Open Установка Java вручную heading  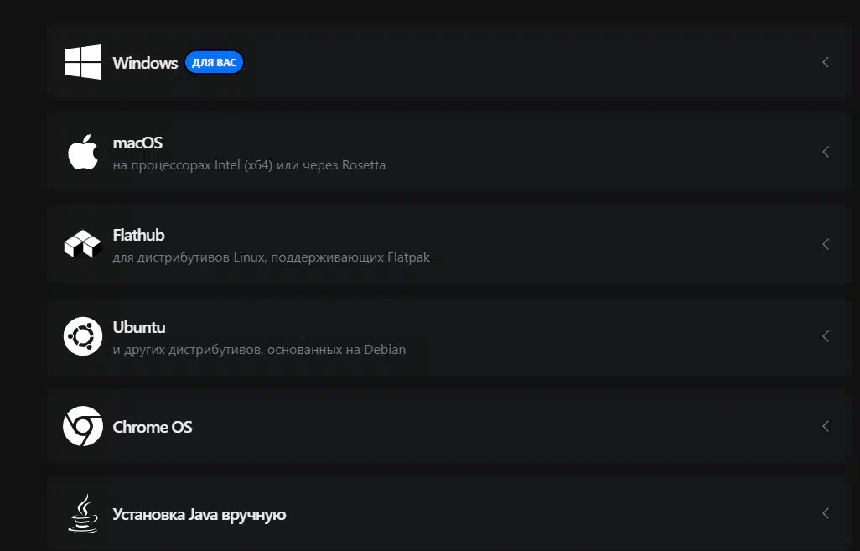click(199, 515)
